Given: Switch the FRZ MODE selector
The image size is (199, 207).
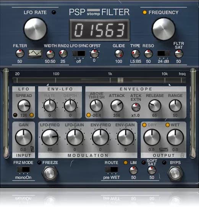Looking at the screenshot, I should [23, 170].
